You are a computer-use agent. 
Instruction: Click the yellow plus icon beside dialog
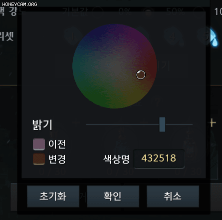pyautogui.click(x=212, y=123)
